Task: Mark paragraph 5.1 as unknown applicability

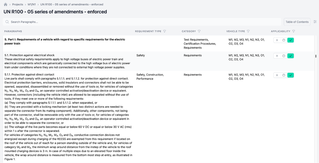Action: 284,56
